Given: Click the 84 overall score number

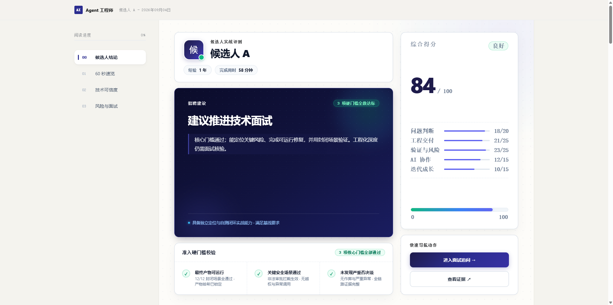Looking at the screenshot, I should coord(423,86).
